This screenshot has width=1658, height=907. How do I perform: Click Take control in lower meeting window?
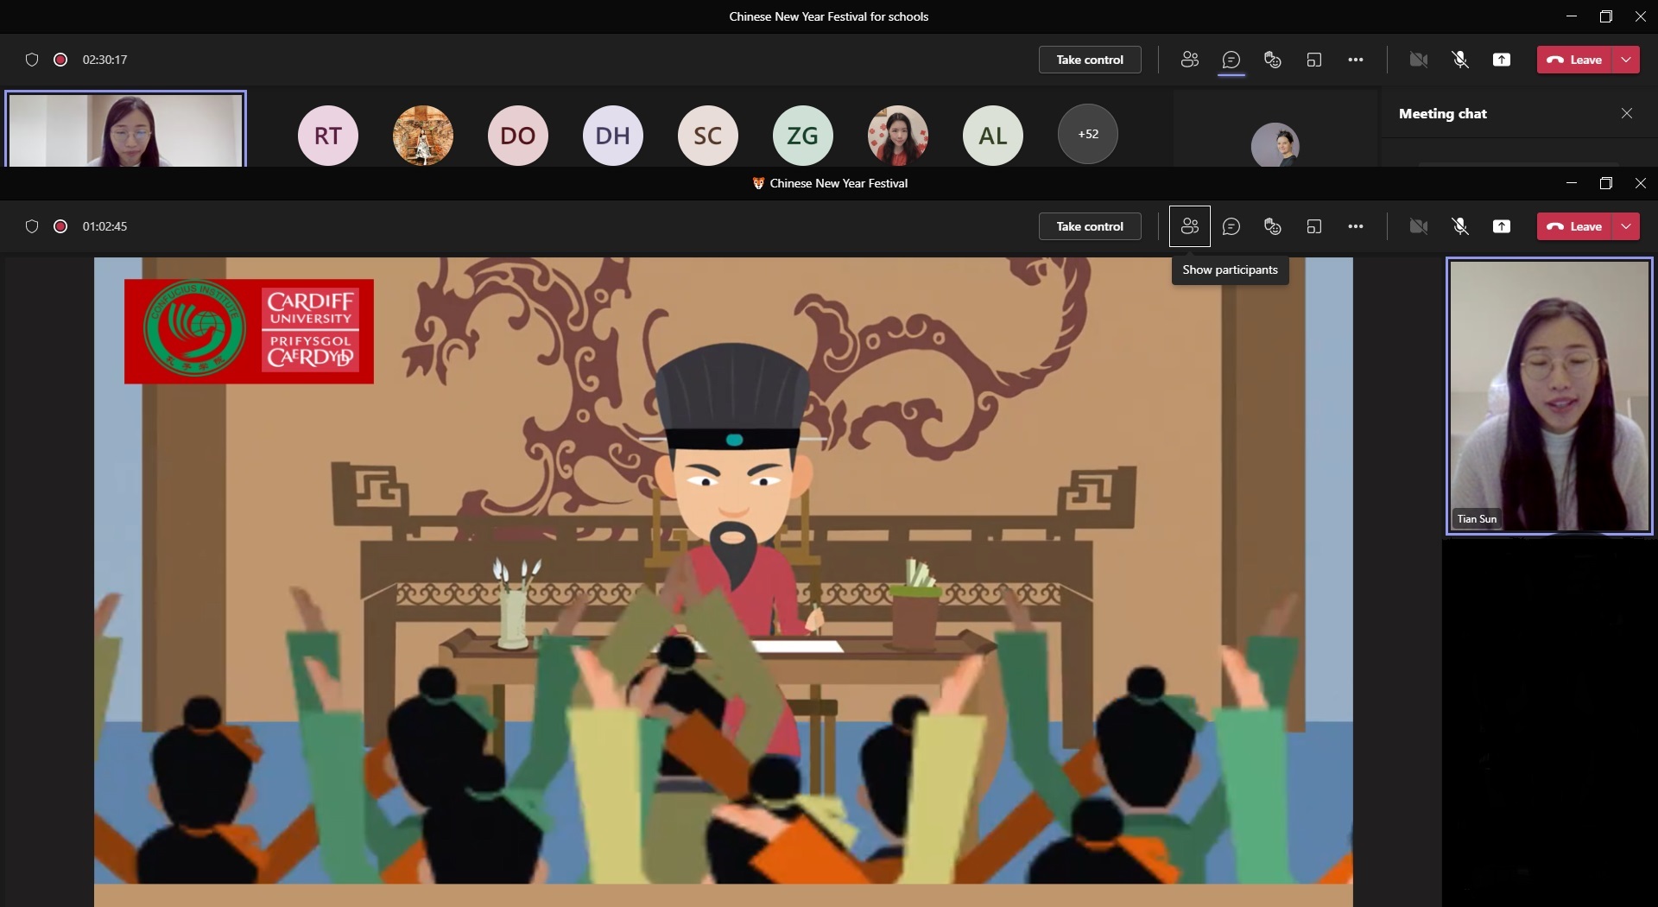tap(1090, 226)
